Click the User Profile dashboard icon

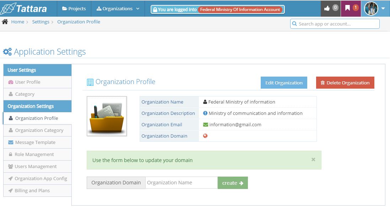[x=11, y=82]
